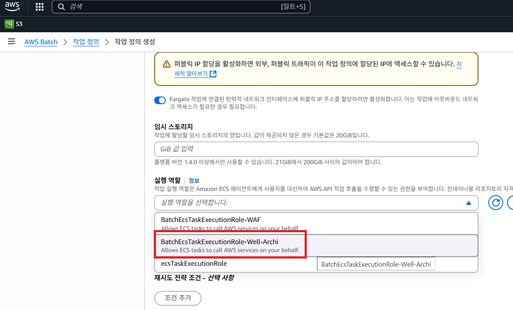
Task: Select BatchEcsTaskExecutionRole-WAF option
Action: pos(316,223)
